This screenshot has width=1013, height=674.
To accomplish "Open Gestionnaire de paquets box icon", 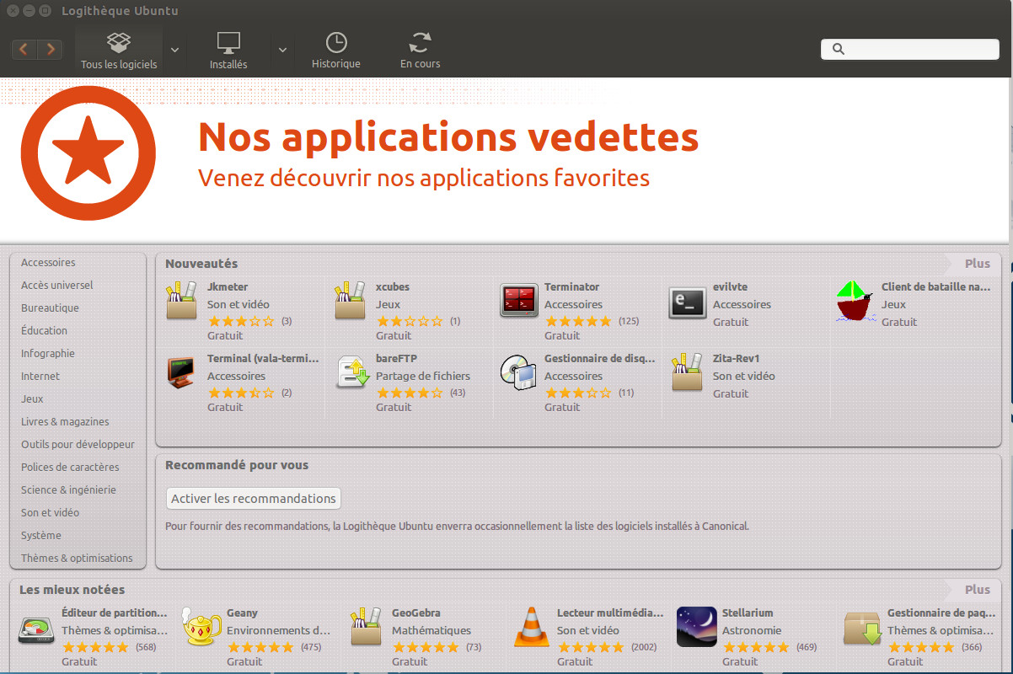I will click(862, 629).
